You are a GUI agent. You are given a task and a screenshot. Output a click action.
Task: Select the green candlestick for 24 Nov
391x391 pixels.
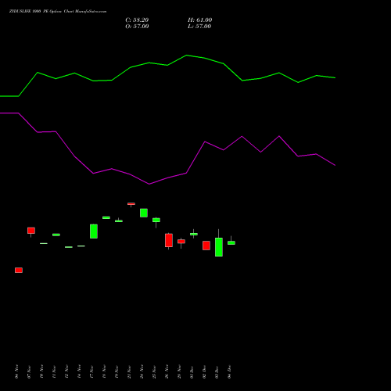coord(144,213)
